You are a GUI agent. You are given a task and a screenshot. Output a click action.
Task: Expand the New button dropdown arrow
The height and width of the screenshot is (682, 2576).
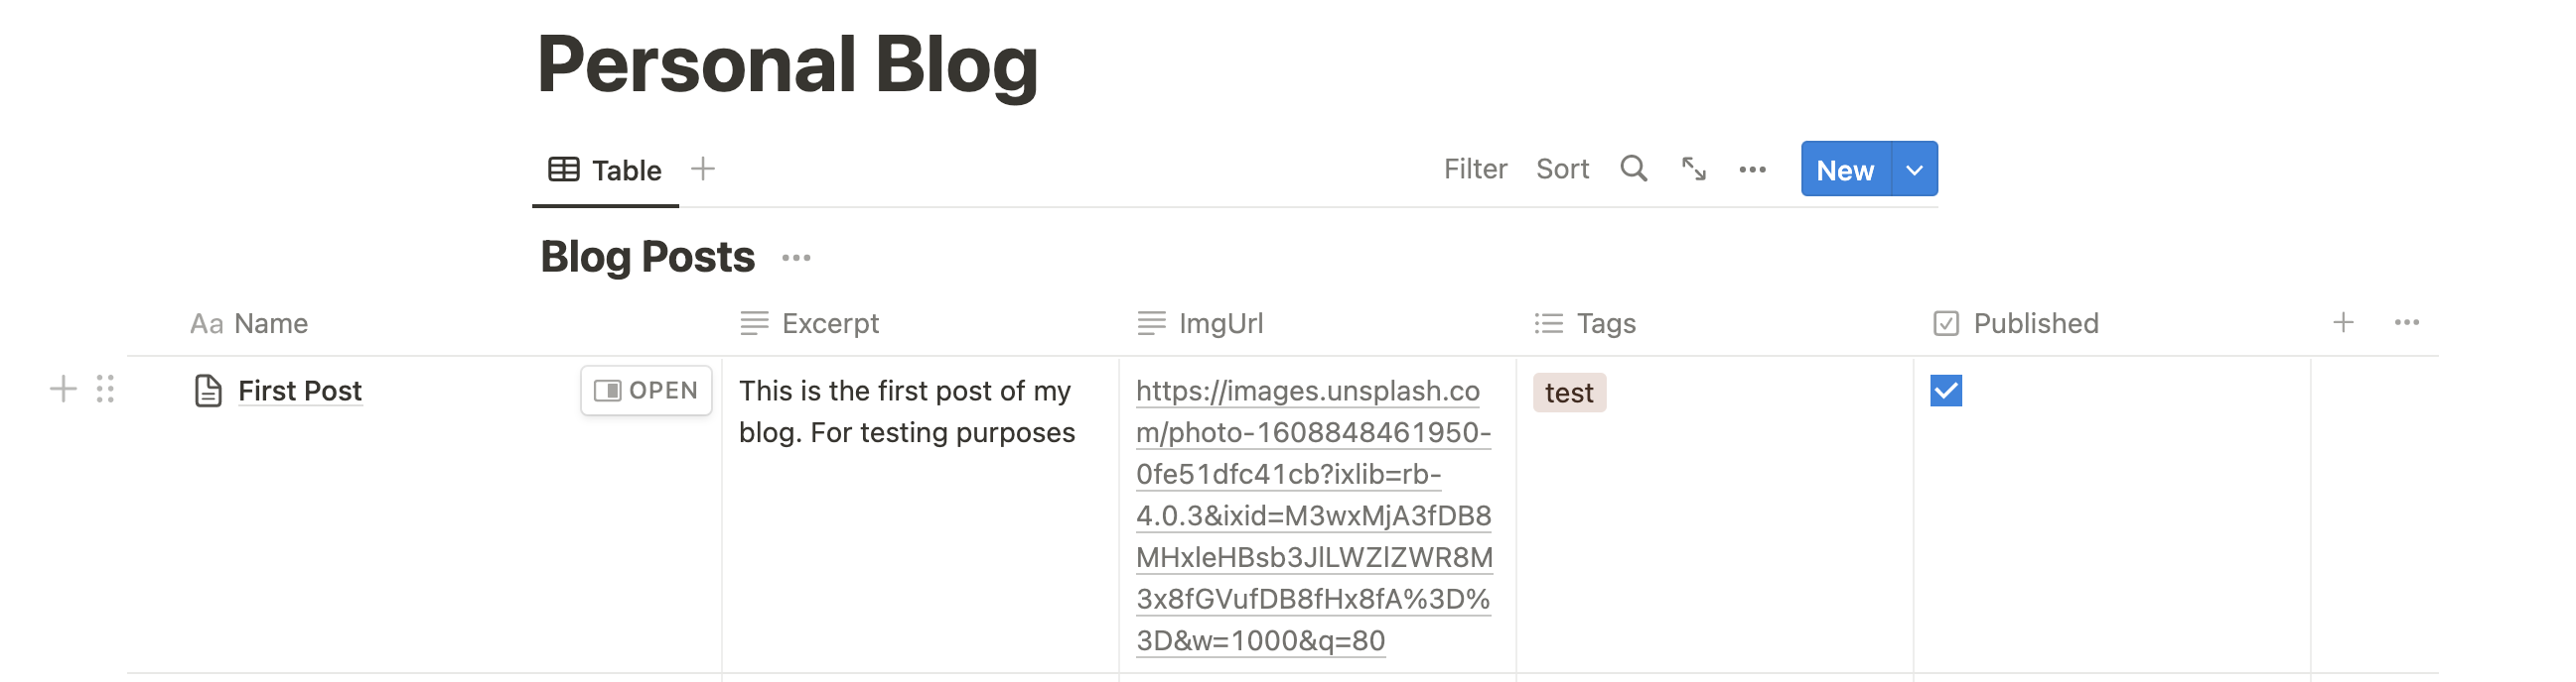(x=1914, y=170)
